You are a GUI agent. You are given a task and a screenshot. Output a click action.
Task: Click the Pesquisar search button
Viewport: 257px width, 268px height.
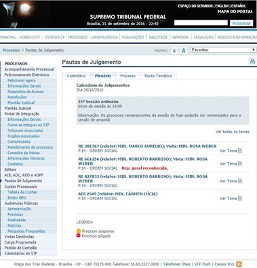pyautogui.click(x=241, y=23)
